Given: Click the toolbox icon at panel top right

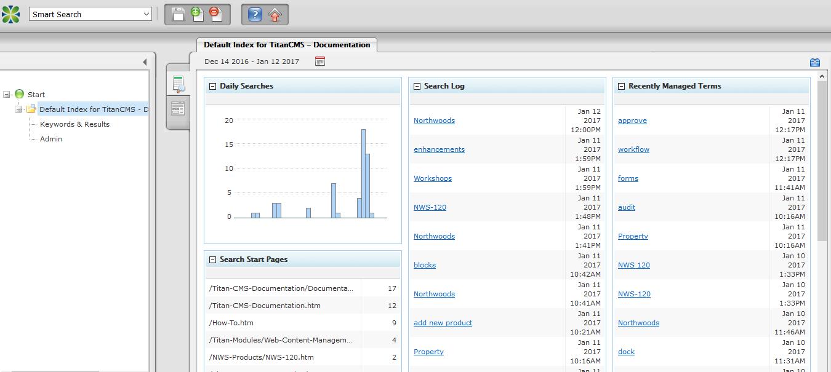Looking at the screenshot, I should [815, 62].
